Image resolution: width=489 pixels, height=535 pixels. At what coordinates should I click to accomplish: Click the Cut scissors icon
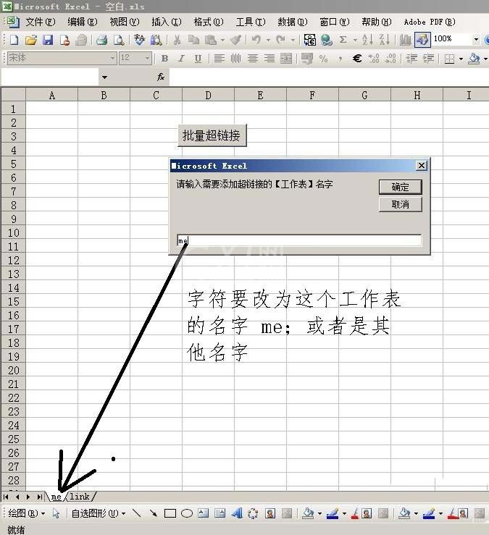pyautogui.click(x=177, y=40)
